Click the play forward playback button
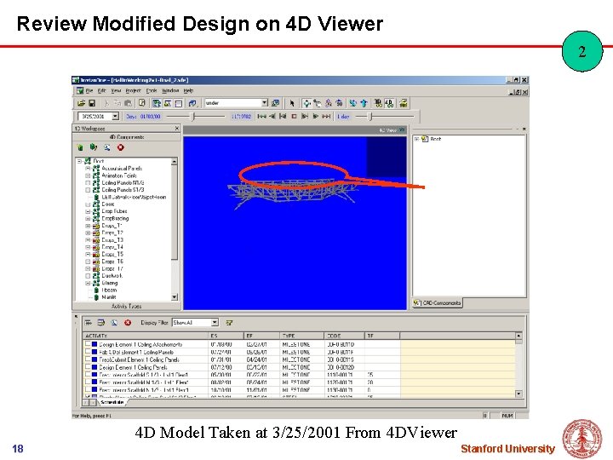 (316, 116)
